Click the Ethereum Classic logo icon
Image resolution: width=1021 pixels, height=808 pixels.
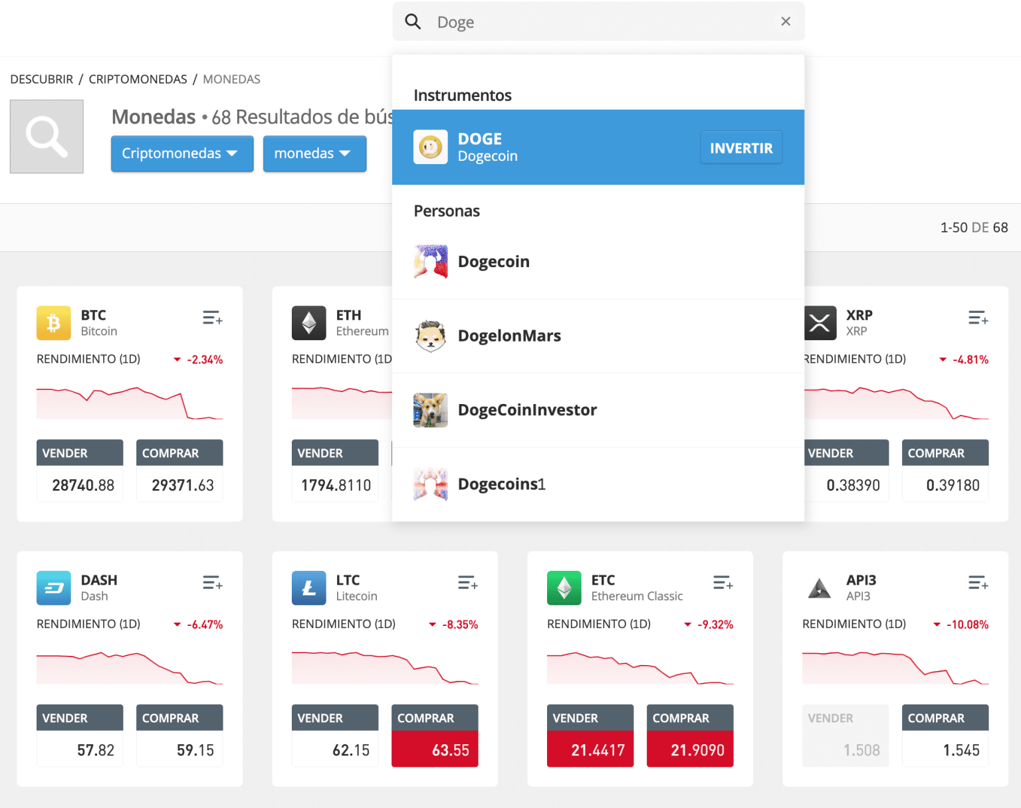[x=564, y=588]
